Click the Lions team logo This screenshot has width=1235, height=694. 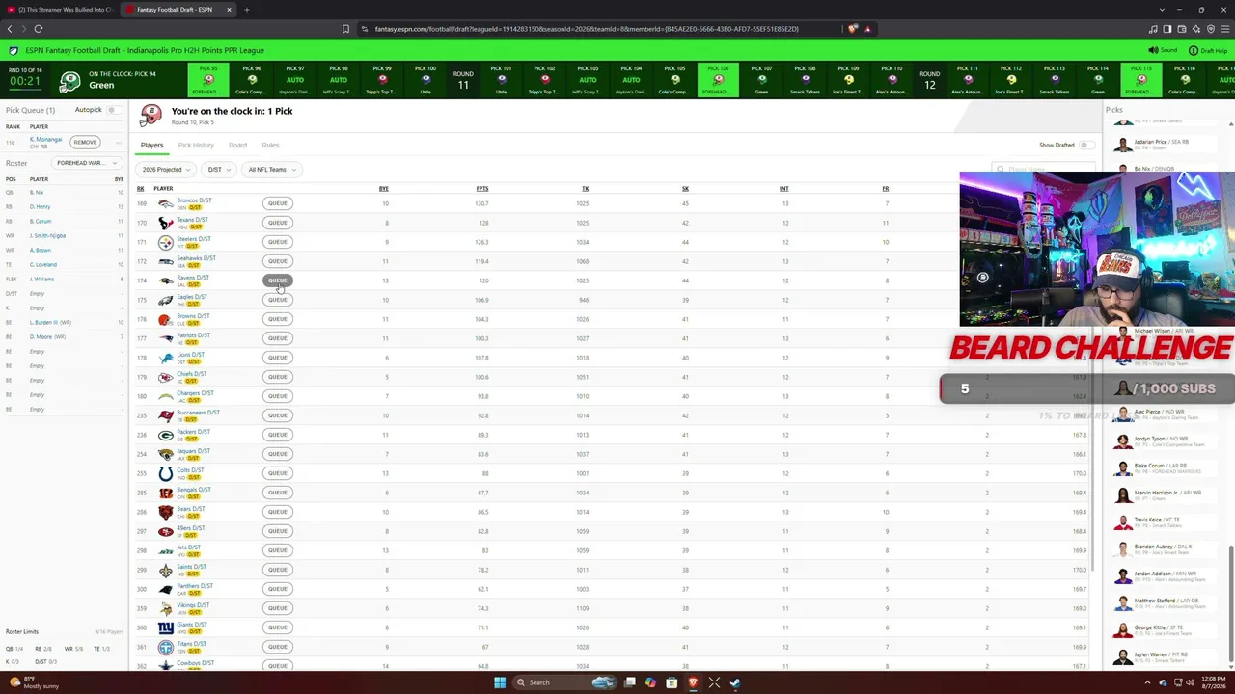(166, 358)
